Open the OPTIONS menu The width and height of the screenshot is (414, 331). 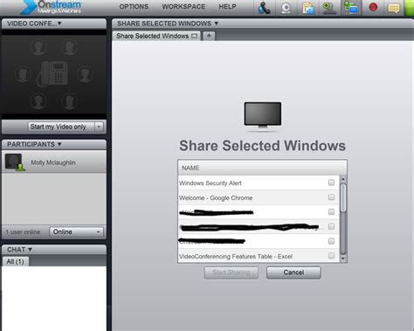[x=134, y=6]
